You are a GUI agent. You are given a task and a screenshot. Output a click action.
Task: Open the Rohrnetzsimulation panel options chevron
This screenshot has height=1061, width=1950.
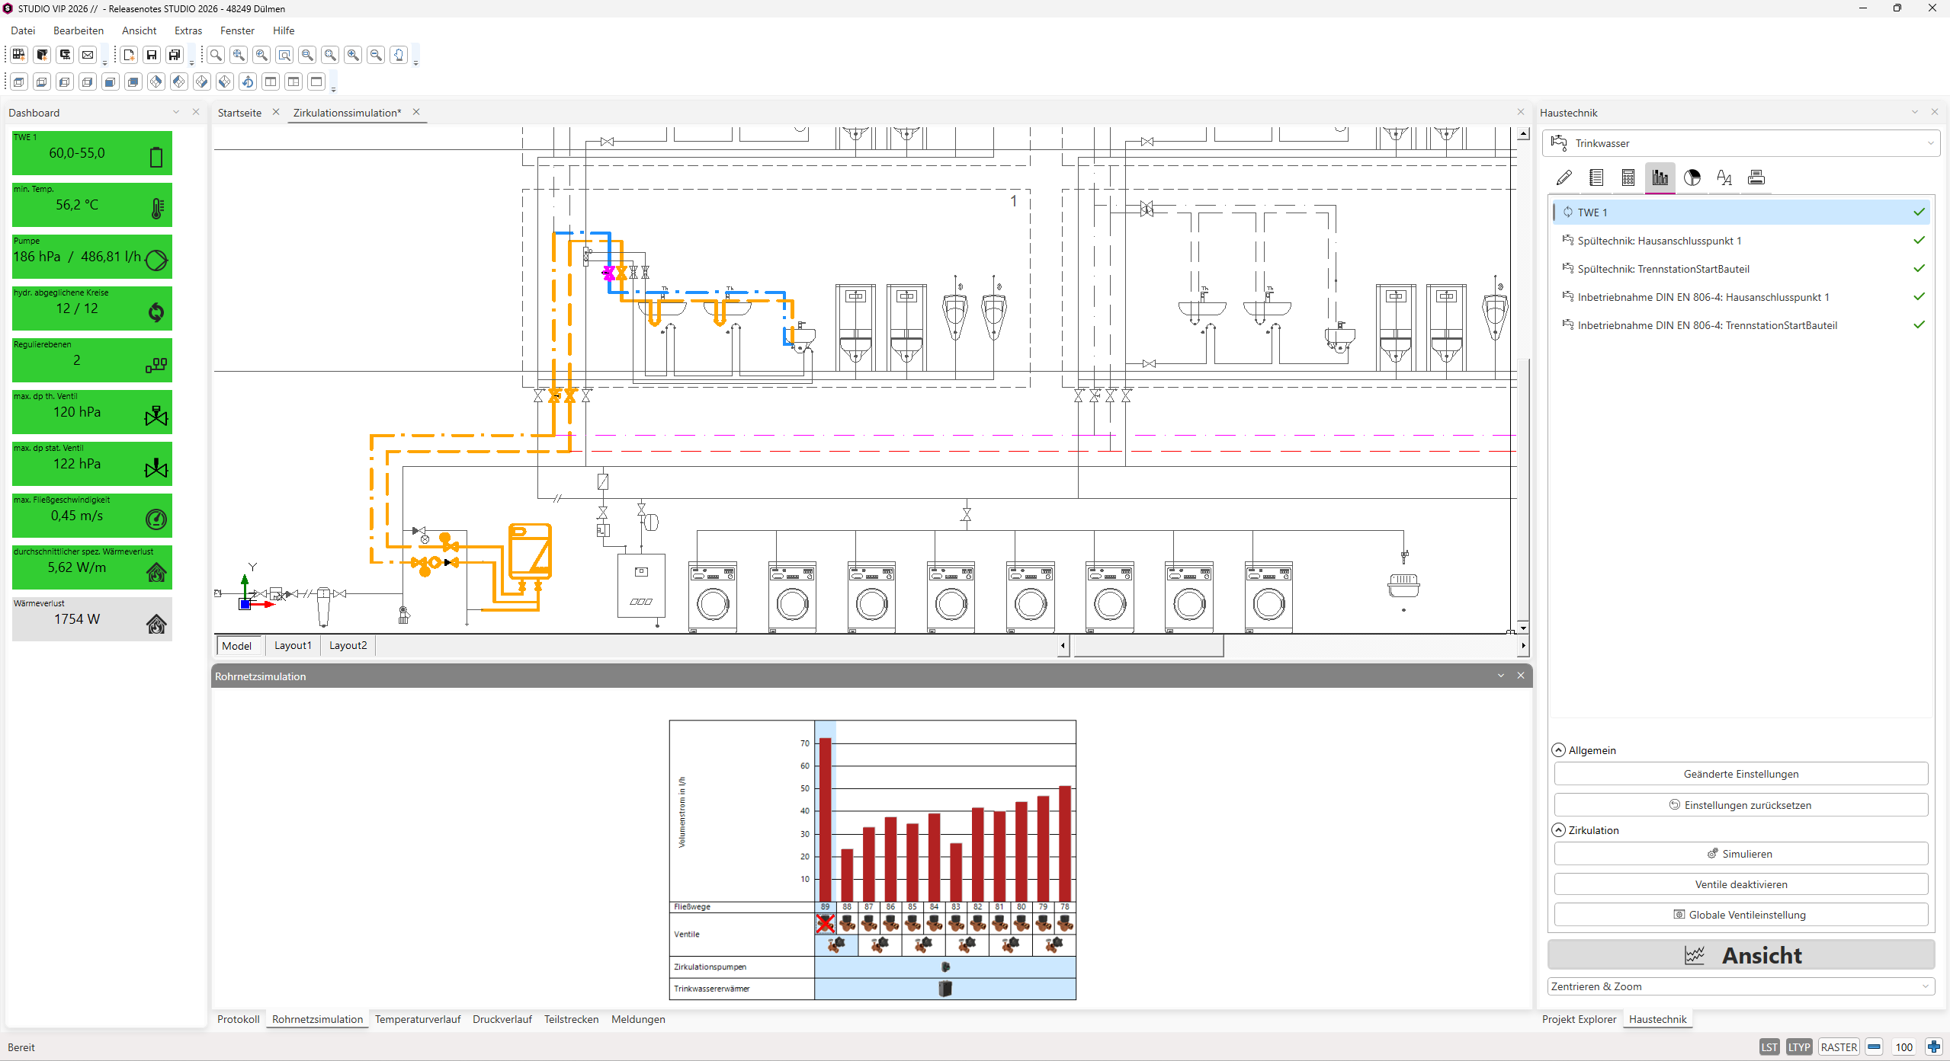pos(1501,676)
